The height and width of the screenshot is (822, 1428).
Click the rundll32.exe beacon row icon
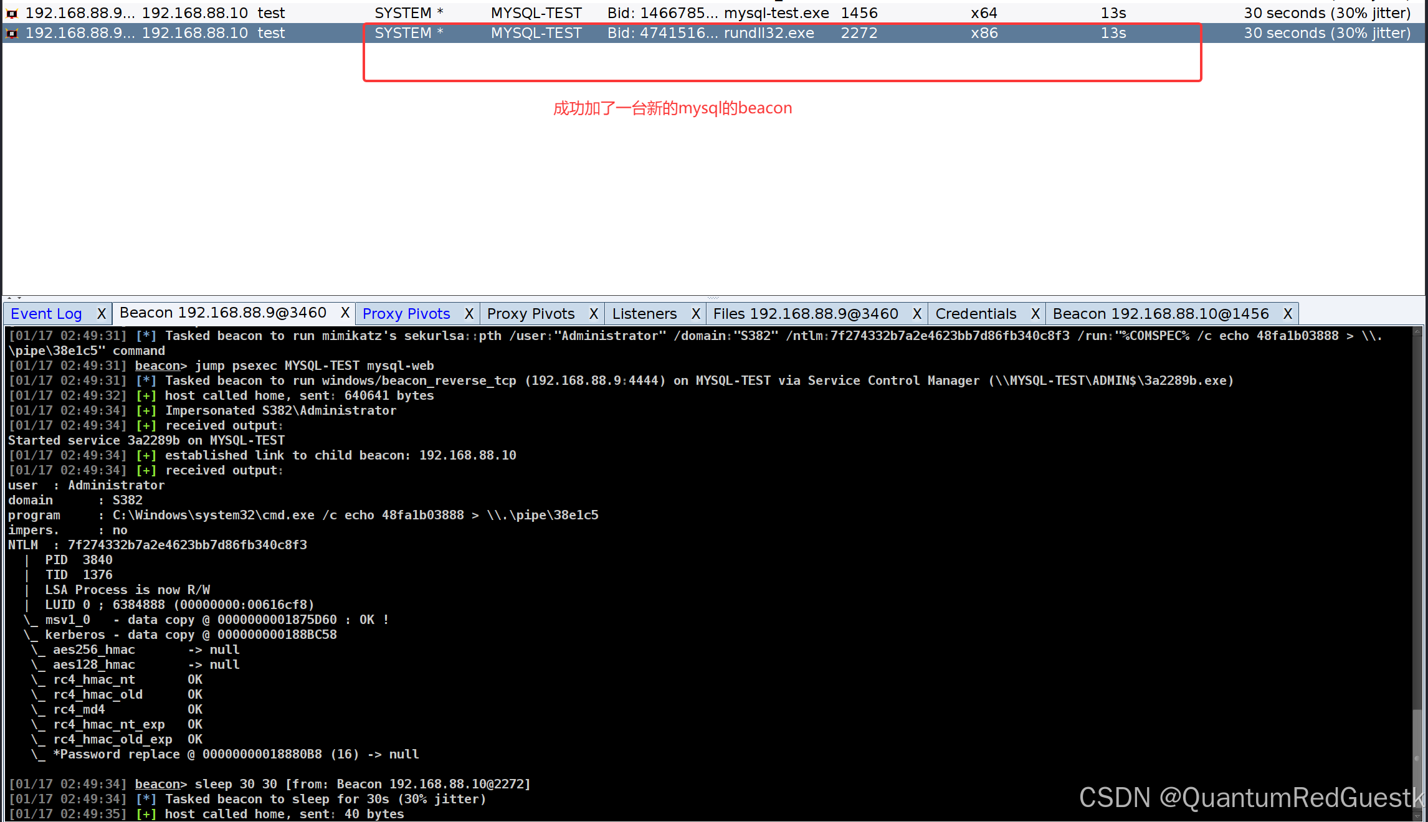[x=12, y=33]
